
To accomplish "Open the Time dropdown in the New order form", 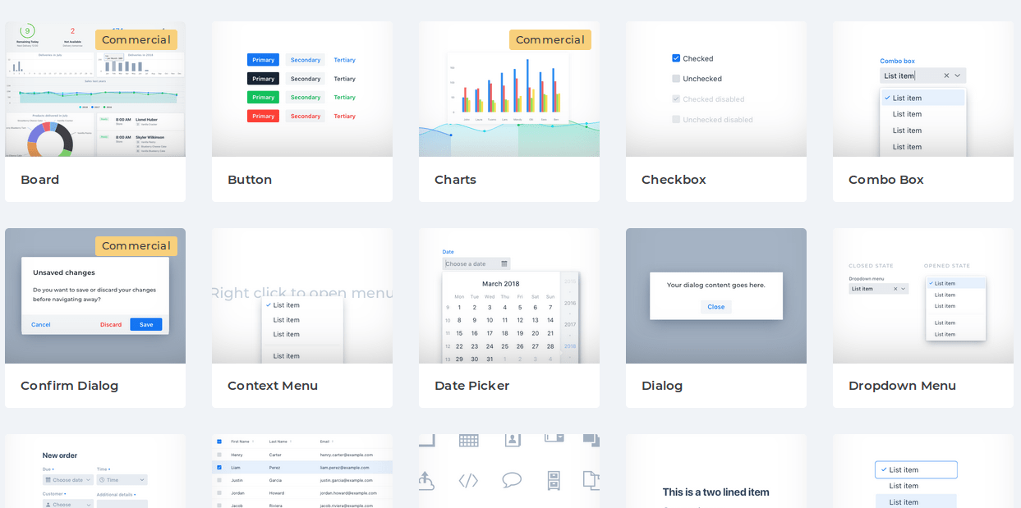I will click(x=123, y=479).
